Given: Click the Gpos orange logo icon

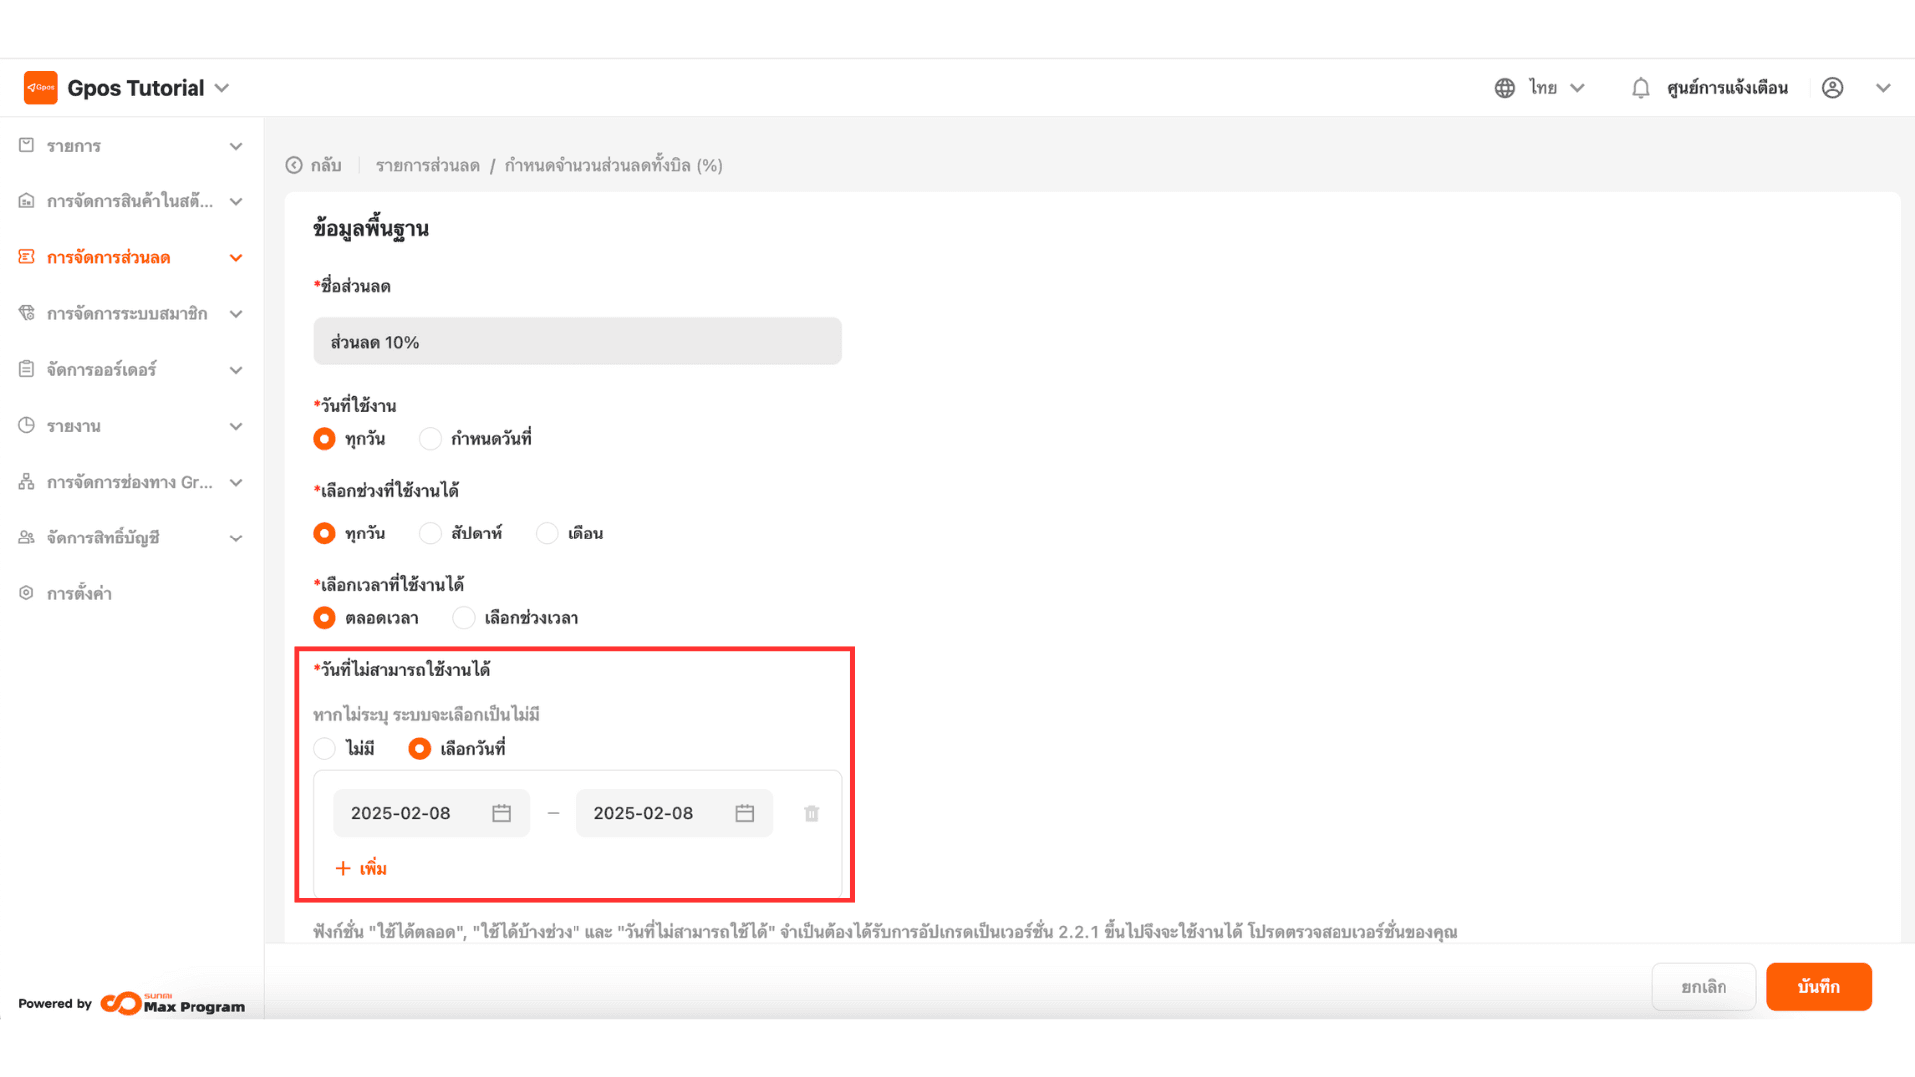Looking at the screenshot, I should 41,88.
